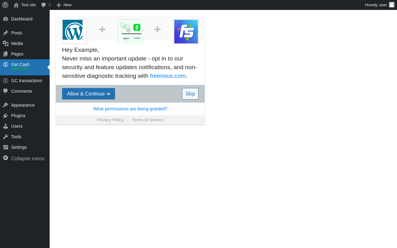Click the Allow & Continue button
The image size is (397, 248).
pos(88,94)
